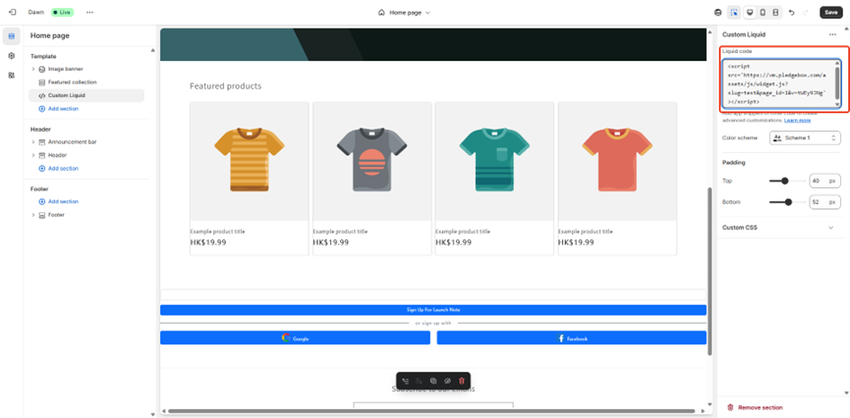Click the Header section icon
Screen dimensions: 850x418
pos(41,155)
